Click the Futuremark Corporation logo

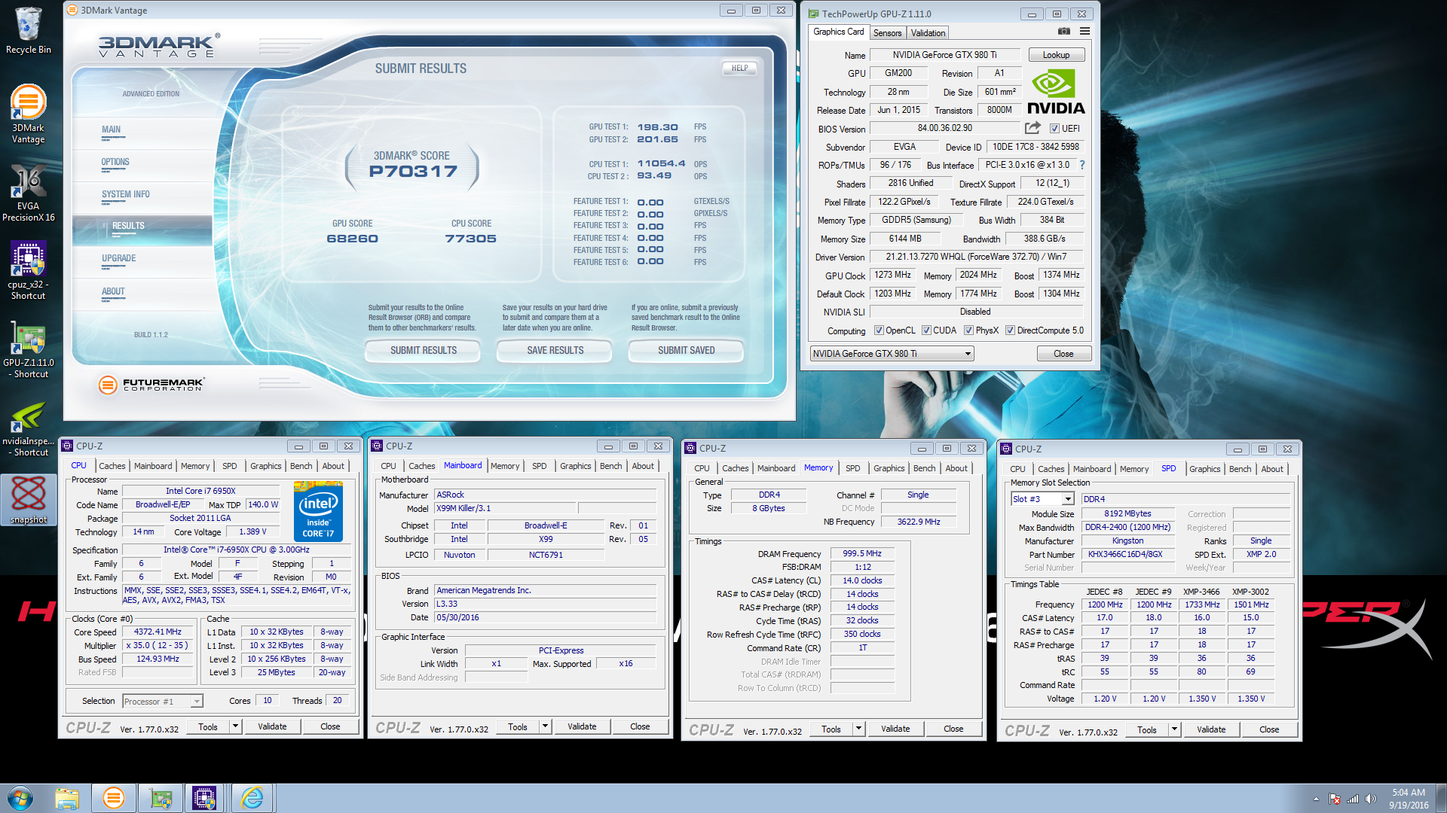[151, 385]
